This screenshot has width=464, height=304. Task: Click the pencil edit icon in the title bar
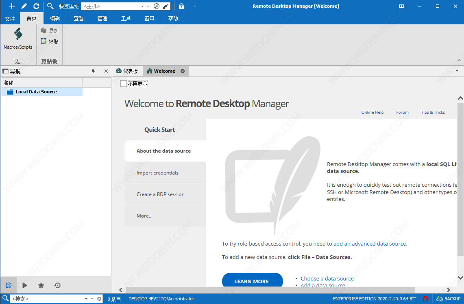[24, 6]
